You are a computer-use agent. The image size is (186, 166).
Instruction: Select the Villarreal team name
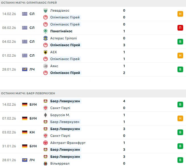pos(60,163)
